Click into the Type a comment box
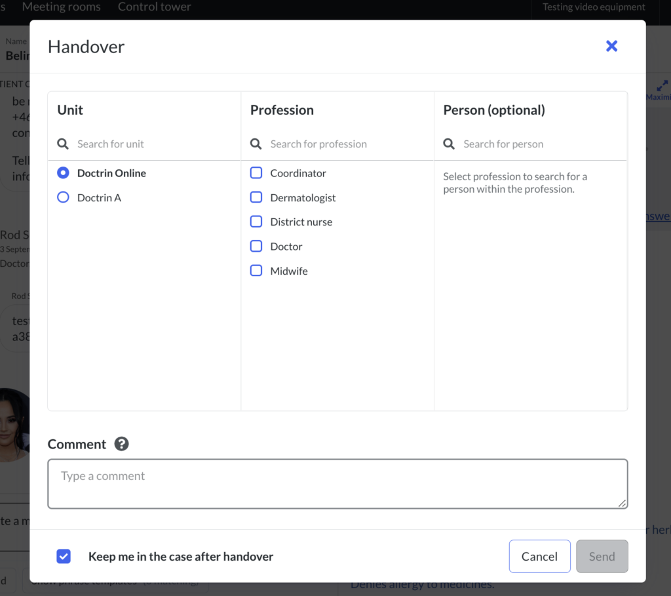Image resolution: width=671 pixels, height=596 pixels. point(337,484)
